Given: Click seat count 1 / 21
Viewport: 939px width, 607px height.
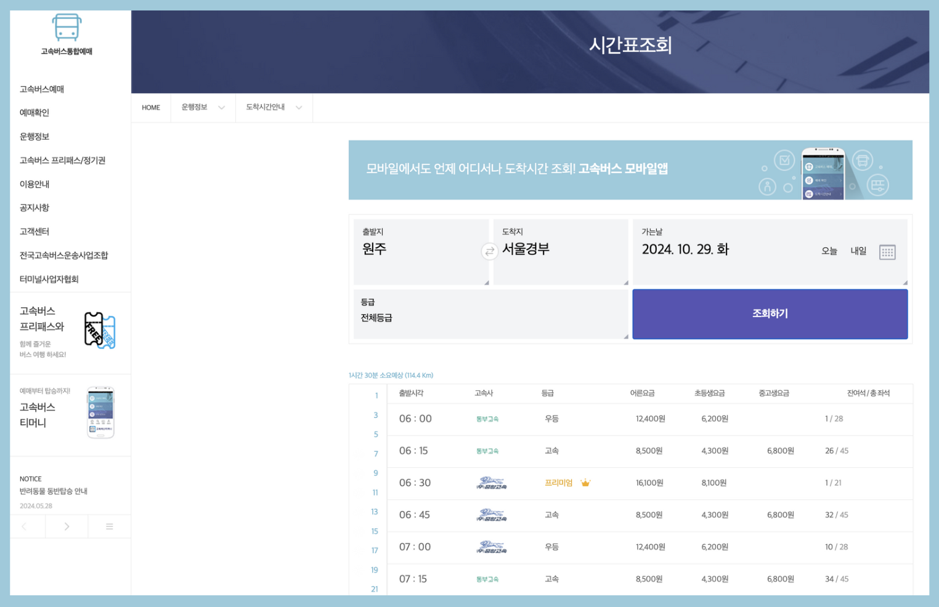Looking at the screenshot, I should 833,483.
